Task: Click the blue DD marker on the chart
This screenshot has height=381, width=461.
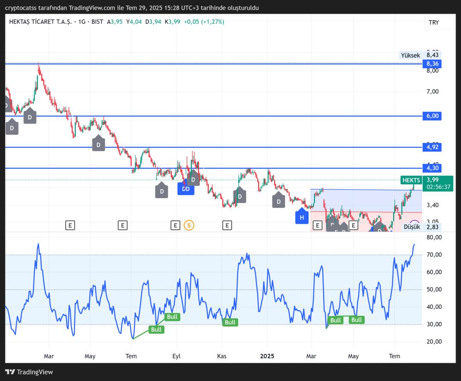Action: (186, 189)
